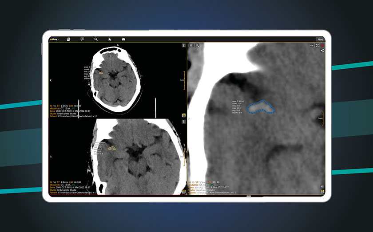Select the yellow ROI in top-left scan

(101, 73)
